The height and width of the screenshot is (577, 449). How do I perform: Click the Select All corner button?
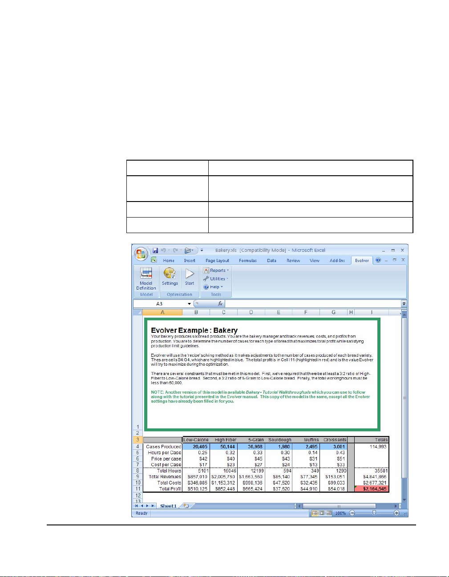[x=138, y=312]
